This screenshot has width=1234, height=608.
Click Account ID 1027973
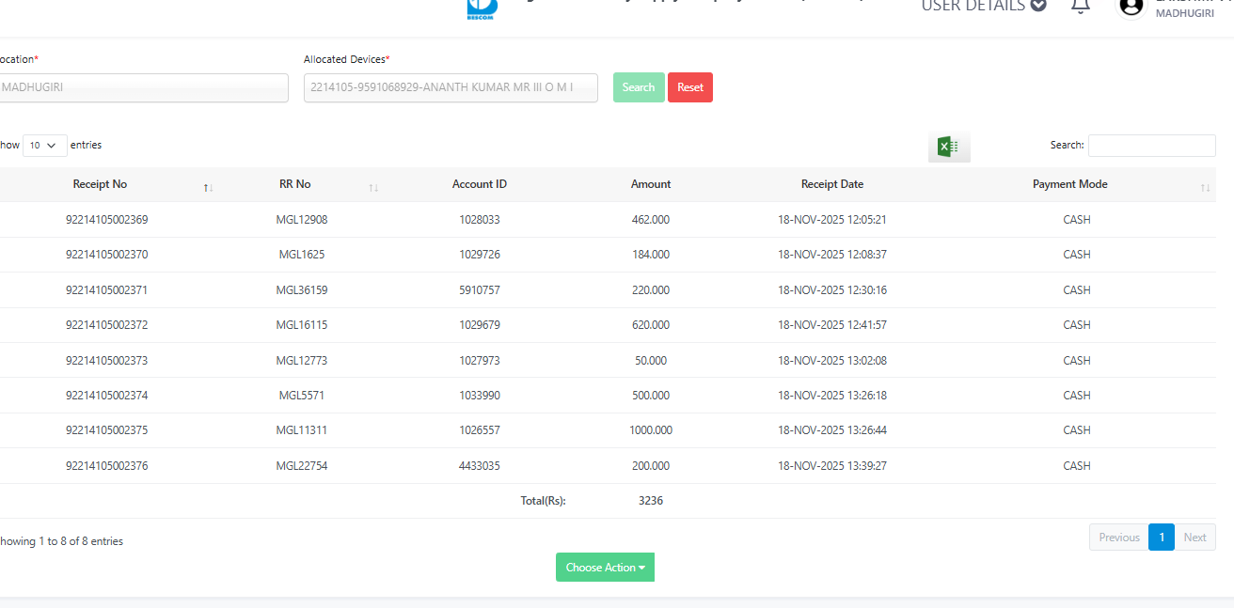[480, 361]
